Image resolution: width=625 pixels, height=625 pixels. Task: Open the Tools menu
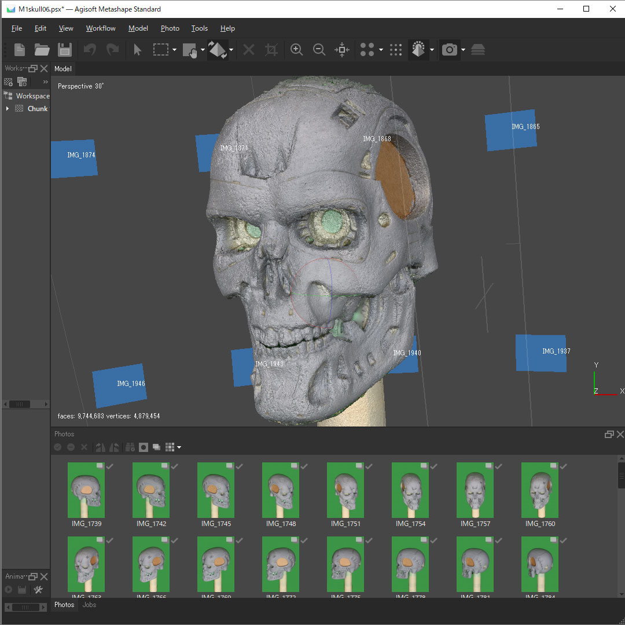[199, 28]
